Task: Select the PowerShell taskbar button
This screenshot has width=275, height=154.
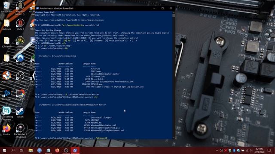Action: pos(75,150)
